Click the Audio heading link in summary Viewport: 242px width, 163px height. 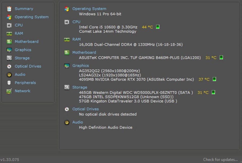point(77,122)
